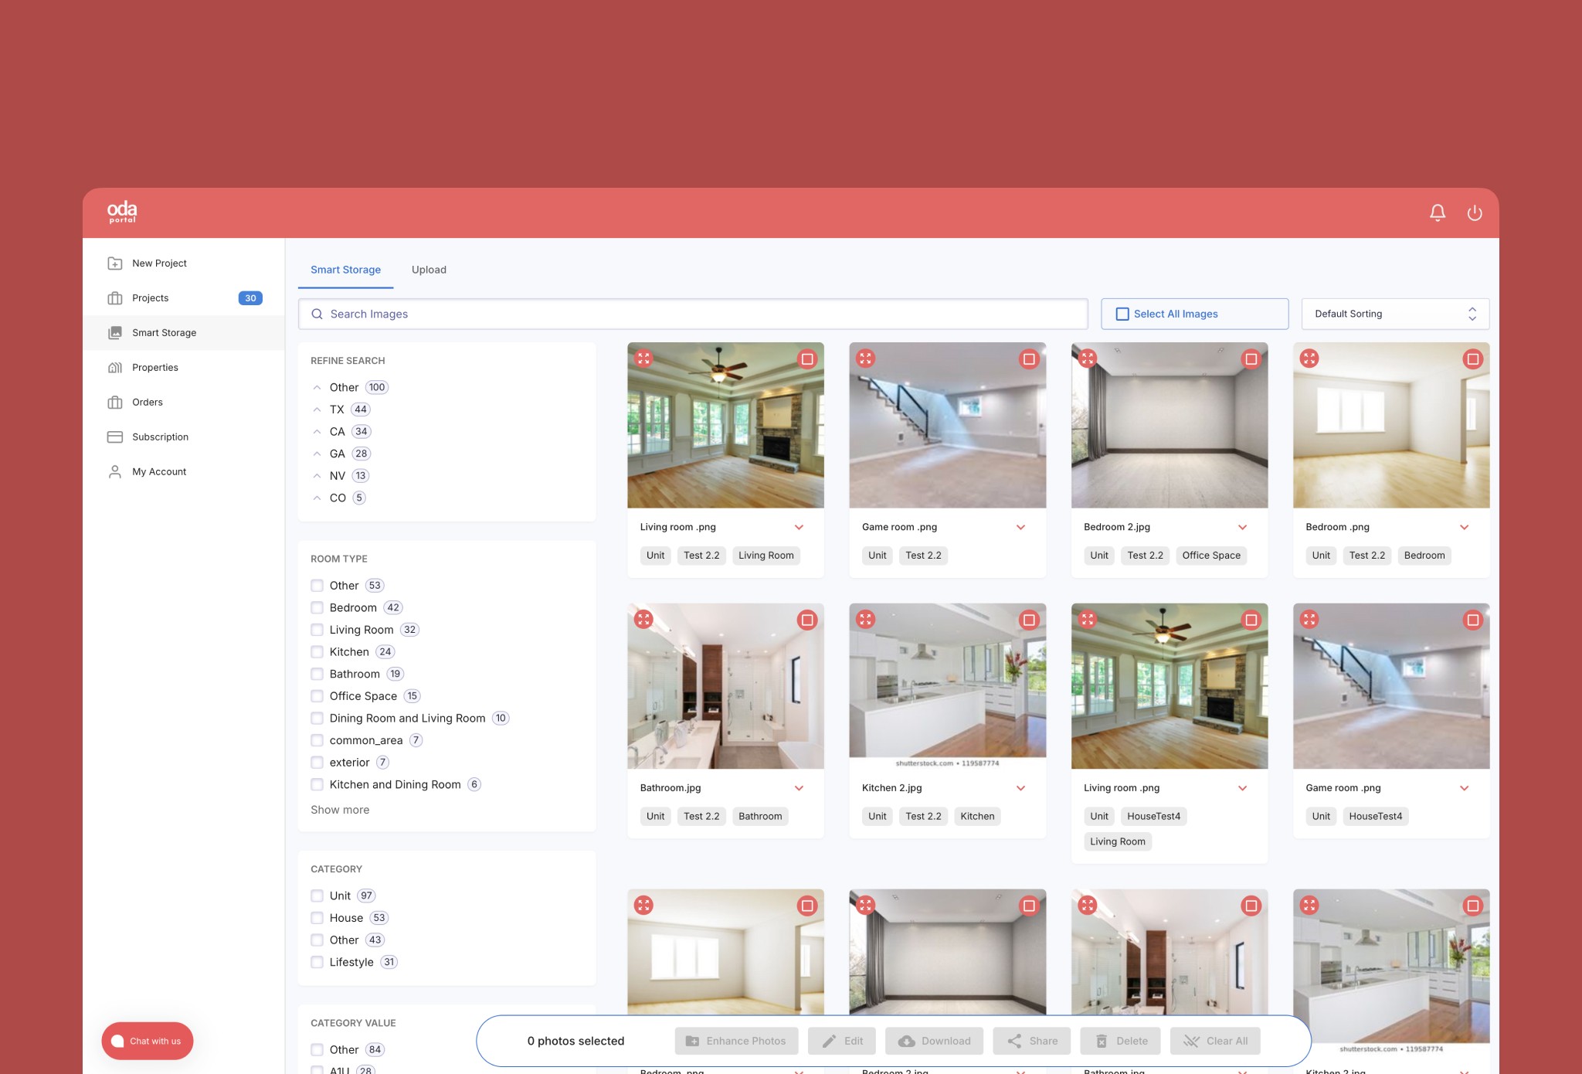Click the search magnifier icon
The image size is (1582, 1074).
pyautogui.click(x=317, y=314)
